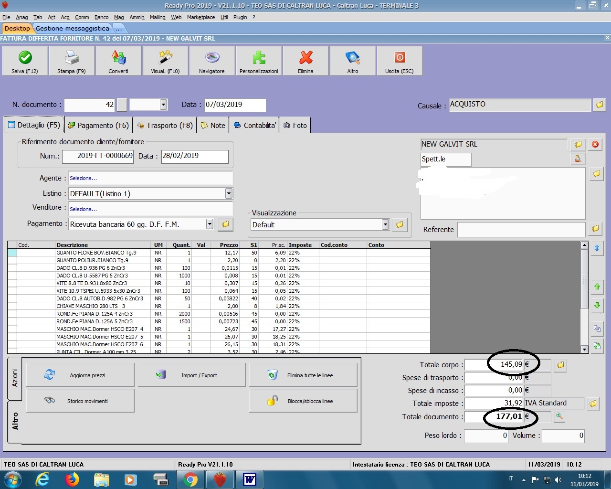Image resolution: width=611 pixels, height=489 pixels.
Task: Open the Navigatore compass tool
Action: point(212,61)
